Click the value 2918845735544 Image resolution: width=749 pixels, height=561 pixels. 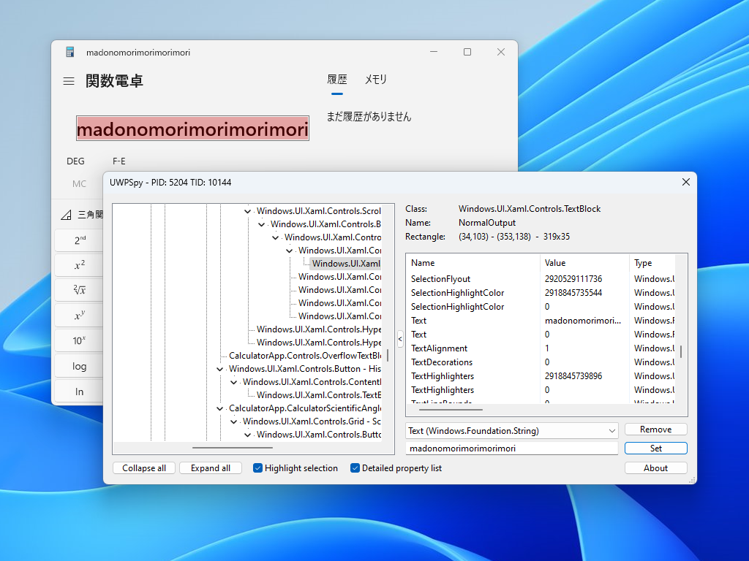(x=573, y=292)
